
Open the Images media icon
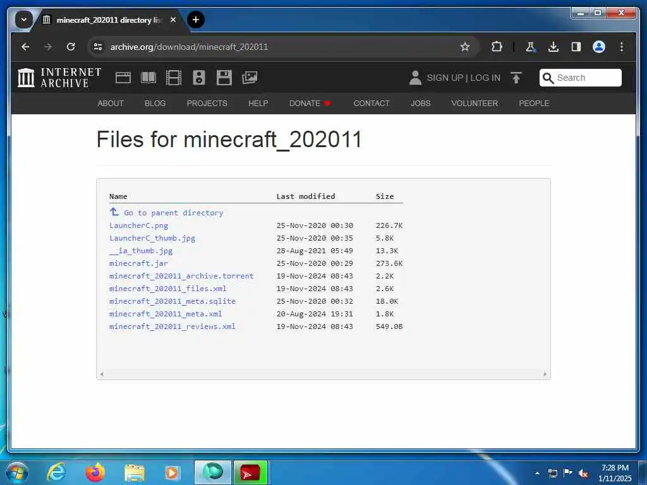coord(250,78)
